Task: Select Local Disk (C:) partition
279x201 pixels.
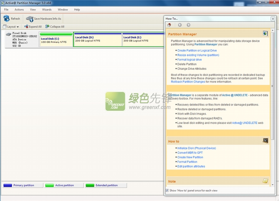Action: coord(56,40)
